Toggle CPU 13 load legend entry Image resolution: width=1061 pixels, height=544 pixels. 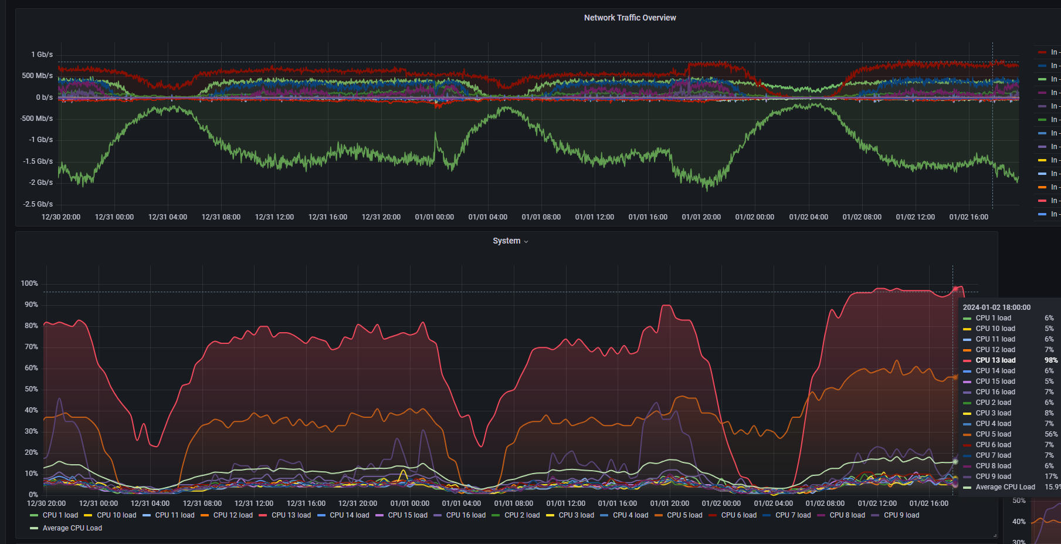pyautogui.click(x=285, y=515)
